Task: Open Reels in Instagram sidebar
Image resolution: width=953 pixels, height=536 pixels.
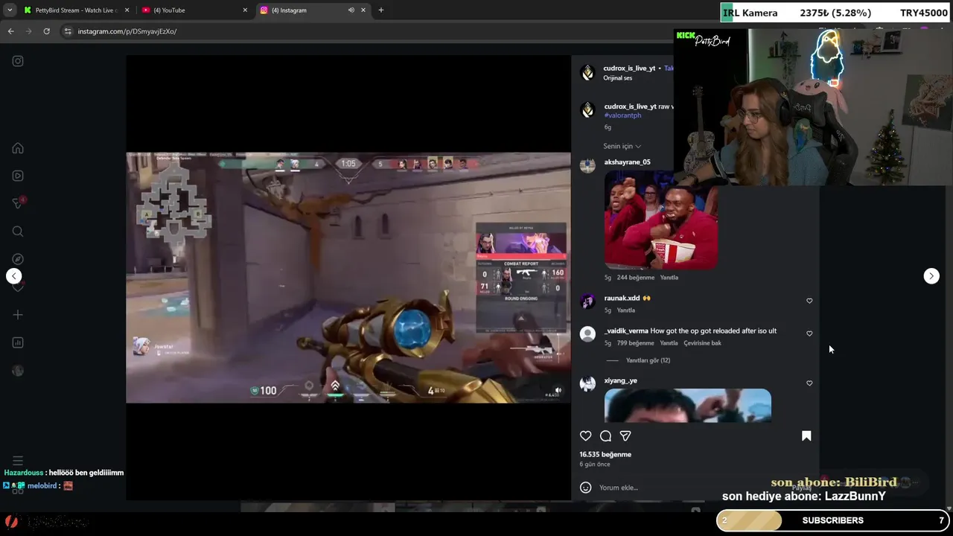Action: point(18,176)
